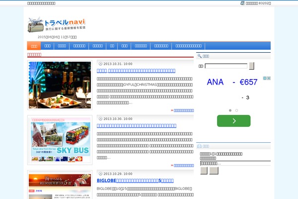The image size is (298, 199).
Task: Click the ad info icon on ANA ad
Action: [265, 78]
